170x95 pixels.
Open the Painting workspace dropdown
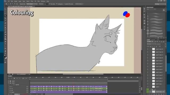tap(160, 4)
